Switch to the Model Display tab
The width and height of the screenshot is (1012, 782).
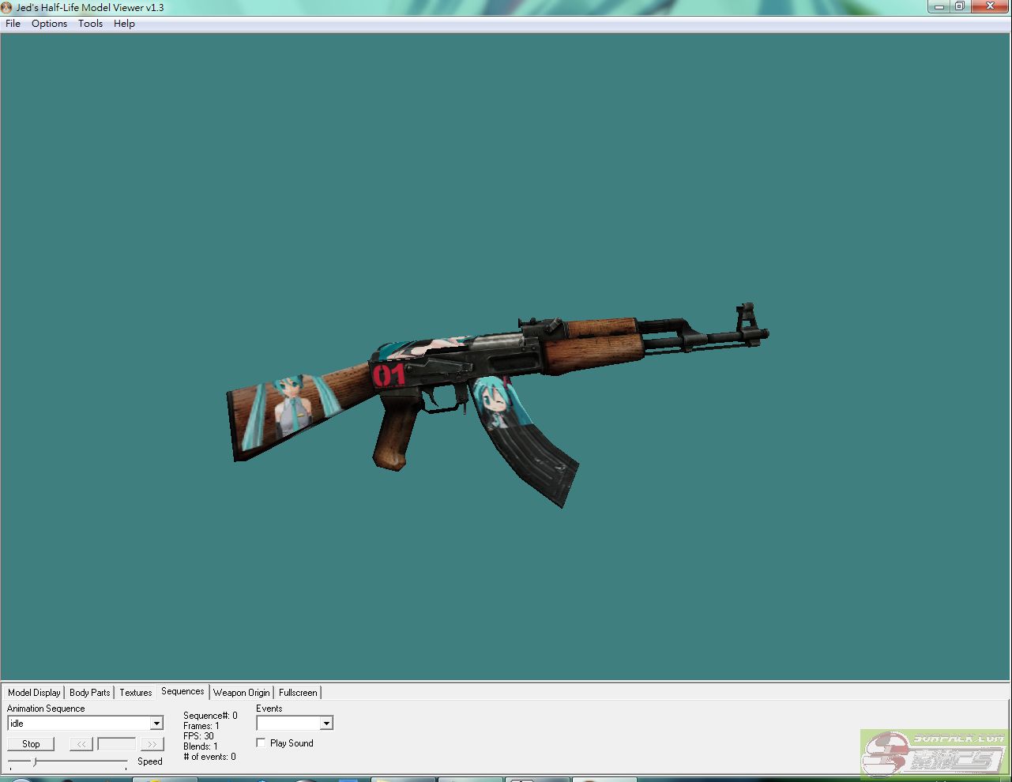point(34,693)
